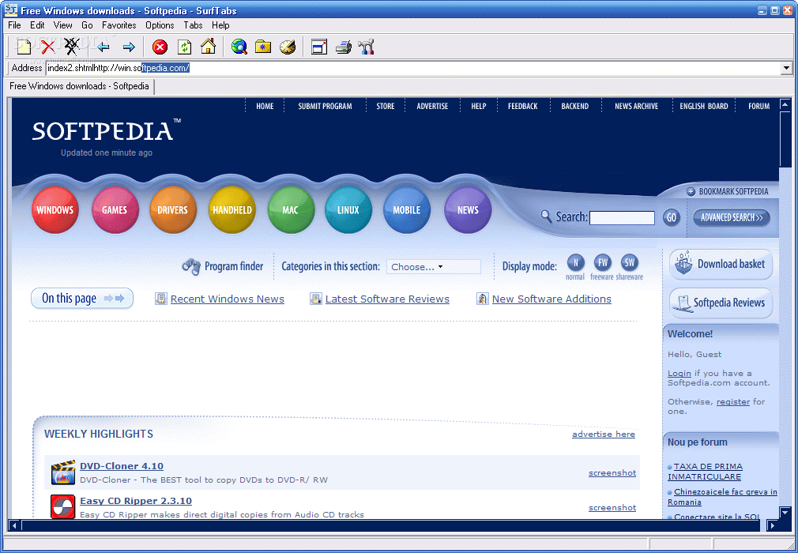This screenshot has height=553, width=798.
Task: Click the horizontal scrollbar right arrow
Action: [x=773, y=525]
